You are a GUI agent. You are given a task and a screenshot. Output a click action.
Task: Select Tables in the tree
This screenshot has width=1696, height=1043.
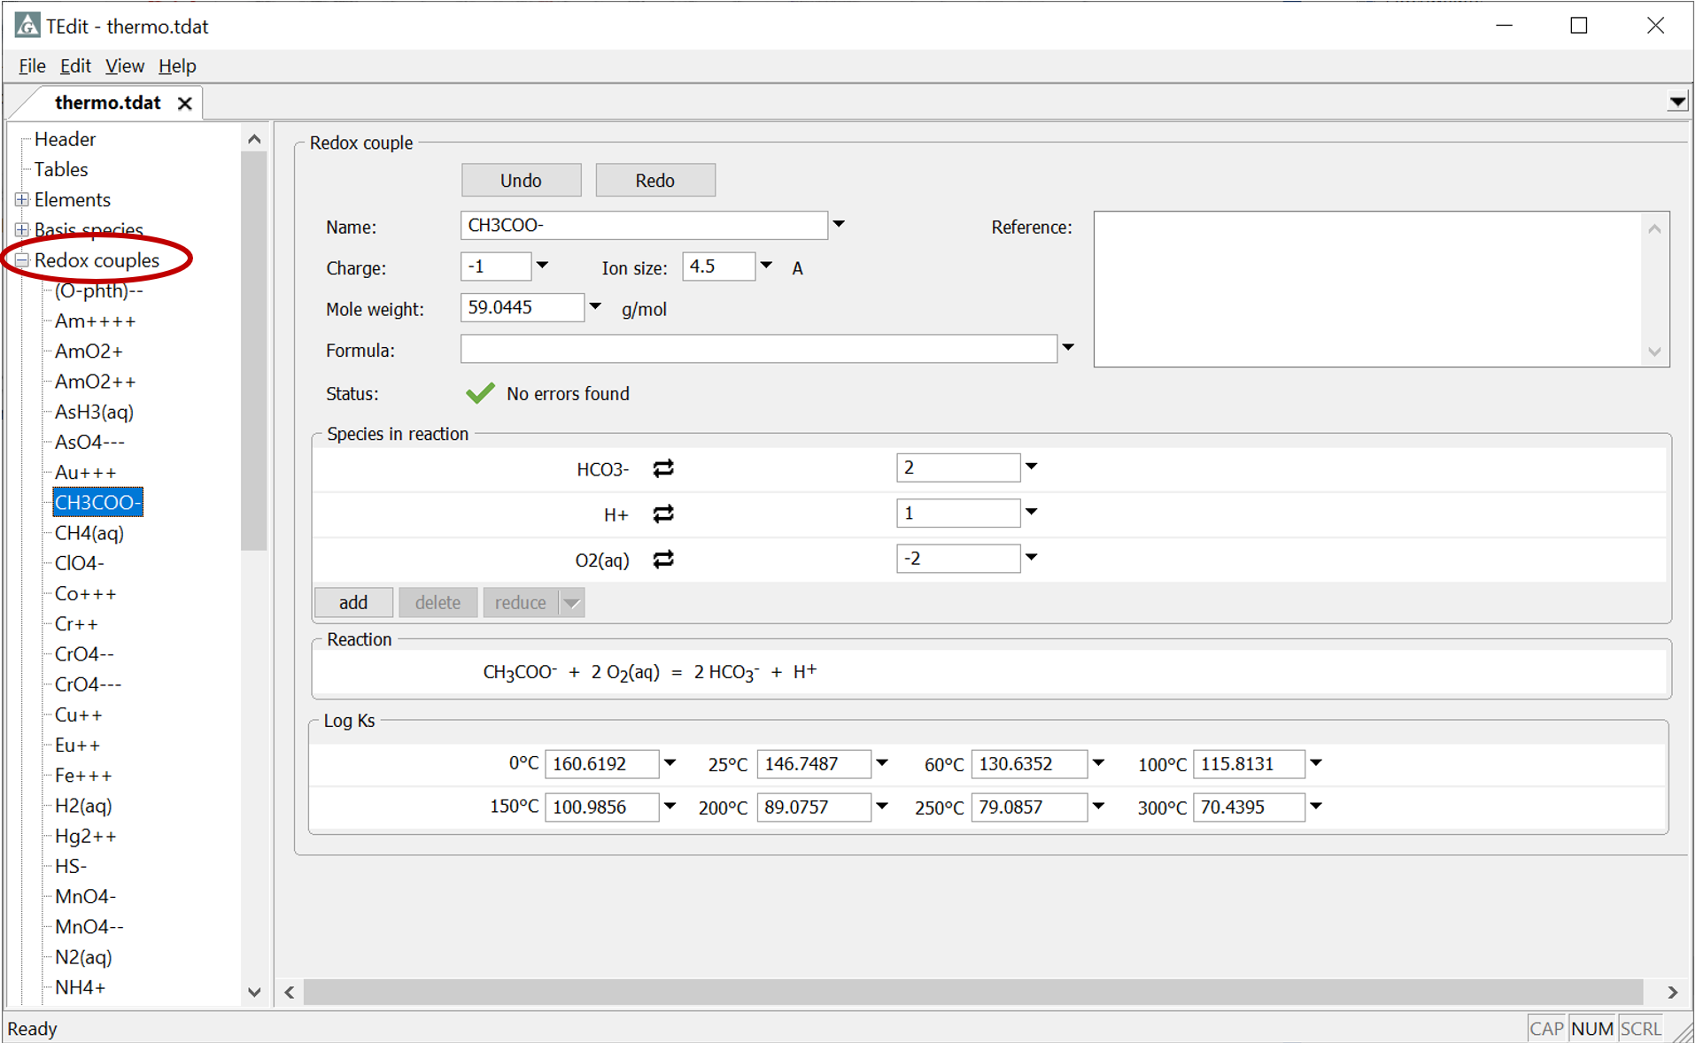point(61,169)
